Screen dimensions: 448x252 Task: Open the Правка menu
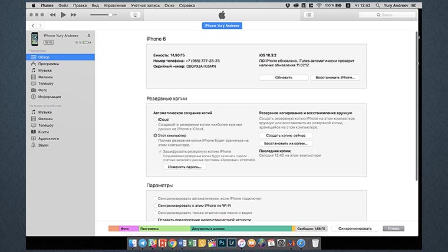(80, 5)
